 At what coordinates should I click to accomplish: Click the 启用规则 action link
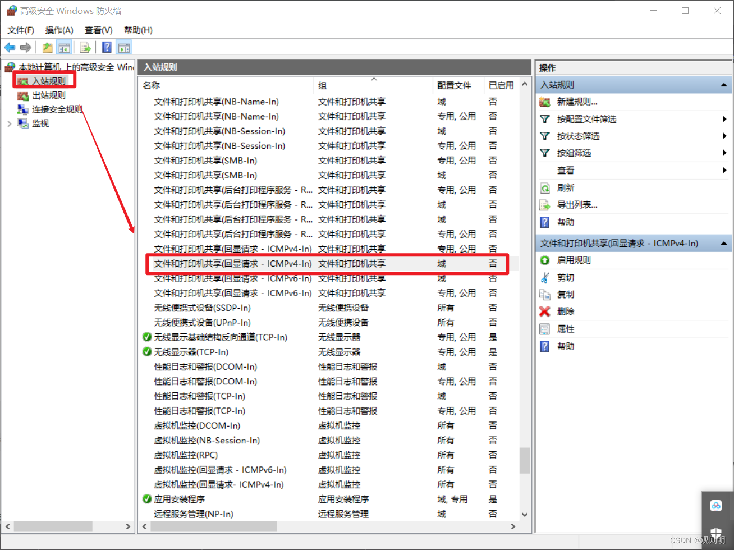point(574,260)
